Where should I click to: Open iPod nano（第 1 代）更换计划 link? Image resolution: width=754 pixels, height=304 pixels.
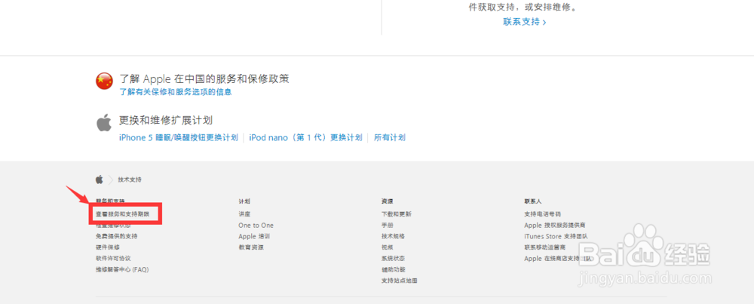pyautogui.click(x=305, y=137)
